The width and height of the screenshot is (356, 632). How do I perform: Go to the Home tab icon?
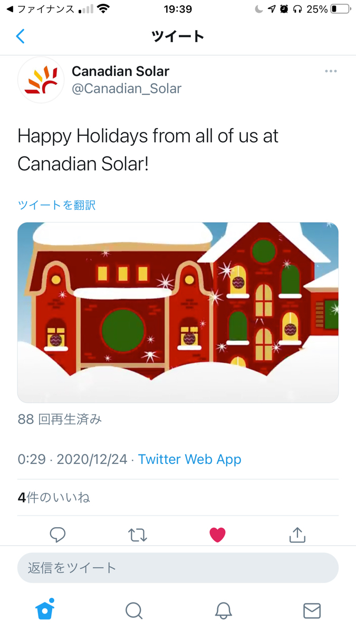click(45, 610)
